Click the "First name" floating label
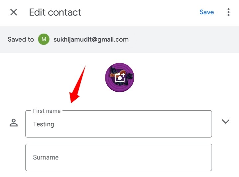Viewport: 239px width, 177px height. coord(47,111)
